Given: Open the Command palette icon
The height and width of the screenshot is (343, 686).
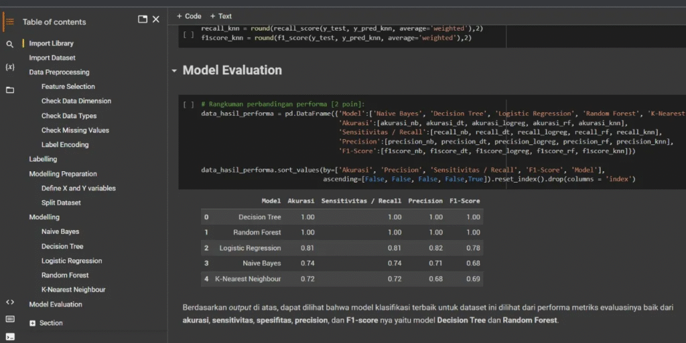Looking at the screenshot, I should [9, 319].
